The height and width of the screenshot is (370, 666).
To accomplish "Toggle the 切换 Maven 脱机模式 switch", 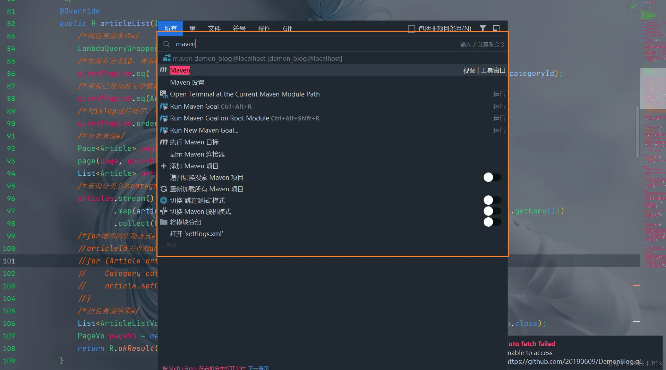I will click(492, 211).
